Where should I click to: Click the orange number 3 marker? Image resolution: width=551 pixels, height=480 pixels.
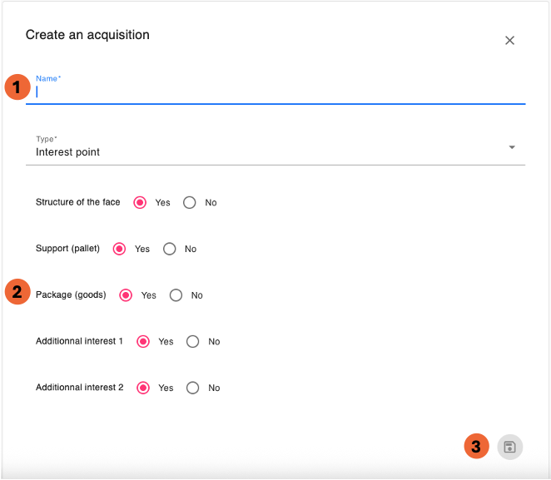tap(476, 447)
